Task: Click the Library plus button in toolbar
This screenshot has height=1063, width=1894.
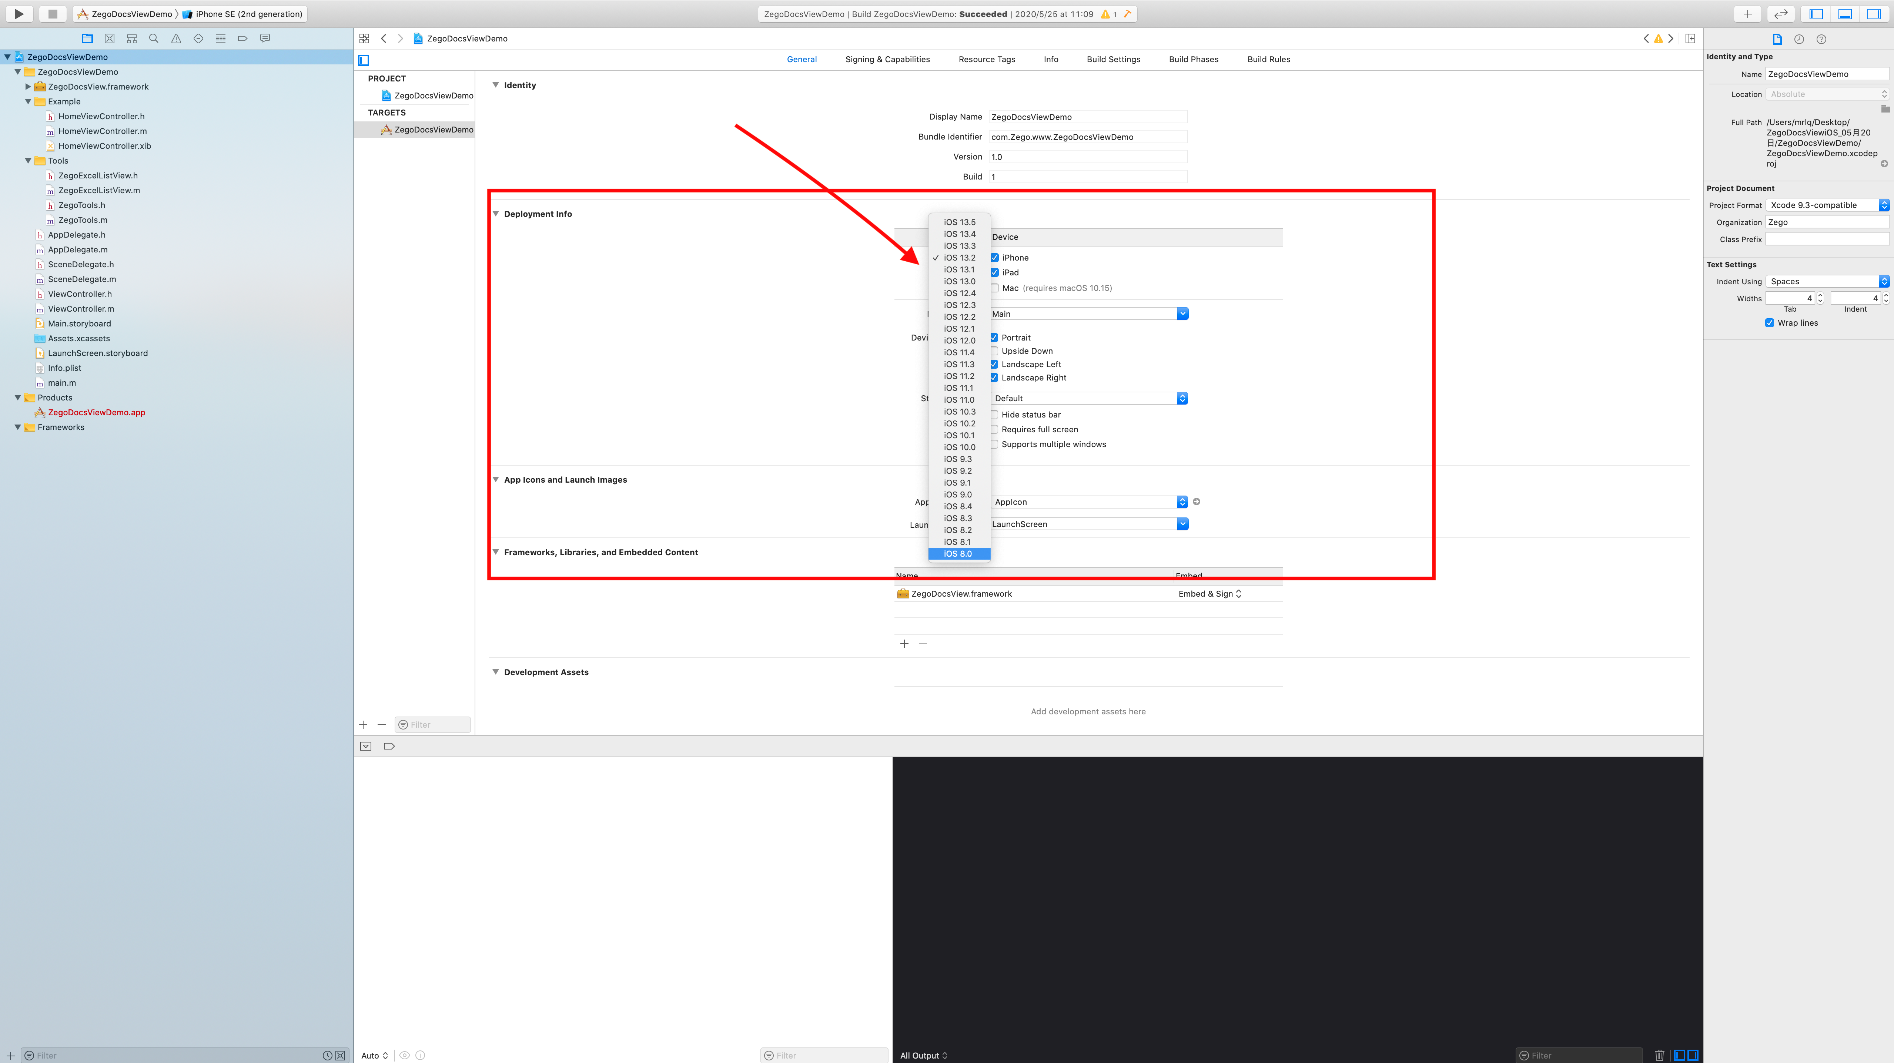Action: pyautogui.click(x=1748, y=14)
